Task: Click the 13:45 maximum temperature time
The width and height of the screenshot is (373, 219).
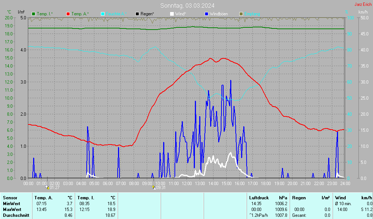Action: tap(42, 210)
